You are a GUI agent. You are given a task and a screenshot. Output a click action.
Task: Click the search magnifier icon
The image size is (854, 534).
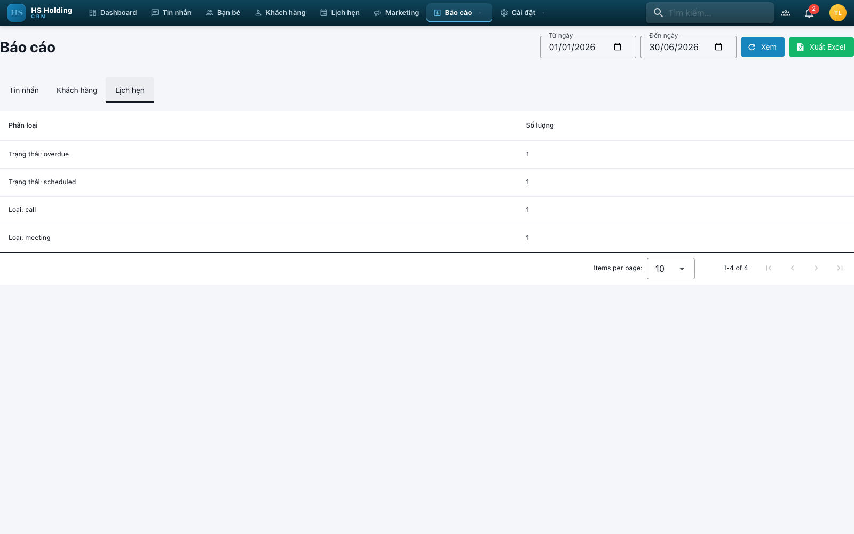pyautogui.click(x=658, y=13)
